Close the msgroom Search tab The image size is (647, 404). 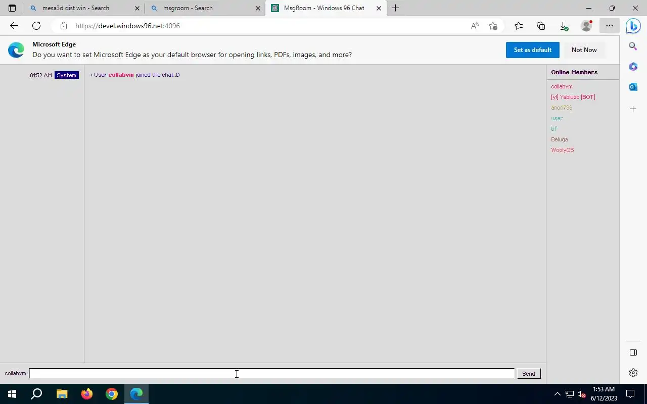pos(258,8)
